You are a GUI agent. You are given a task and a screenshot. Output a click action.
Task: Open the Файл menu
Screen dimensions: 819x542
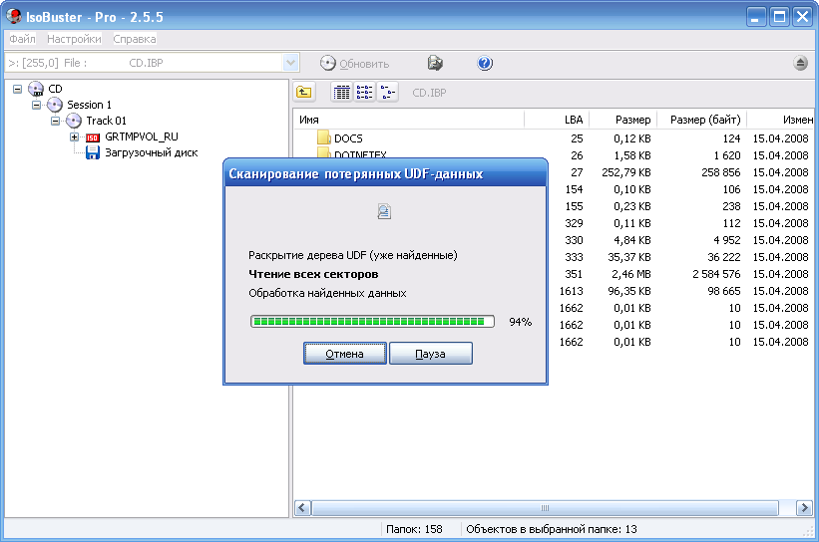[x=23, y=39]
